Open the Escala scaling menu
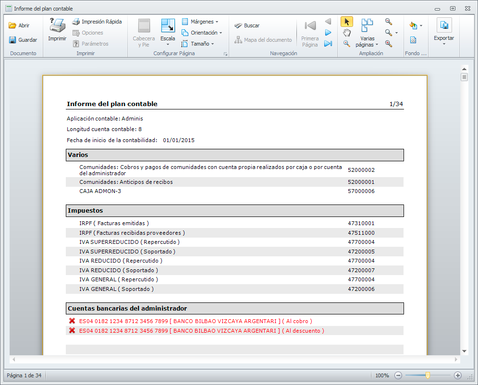The image size is (478, 385). coord(168,33)
